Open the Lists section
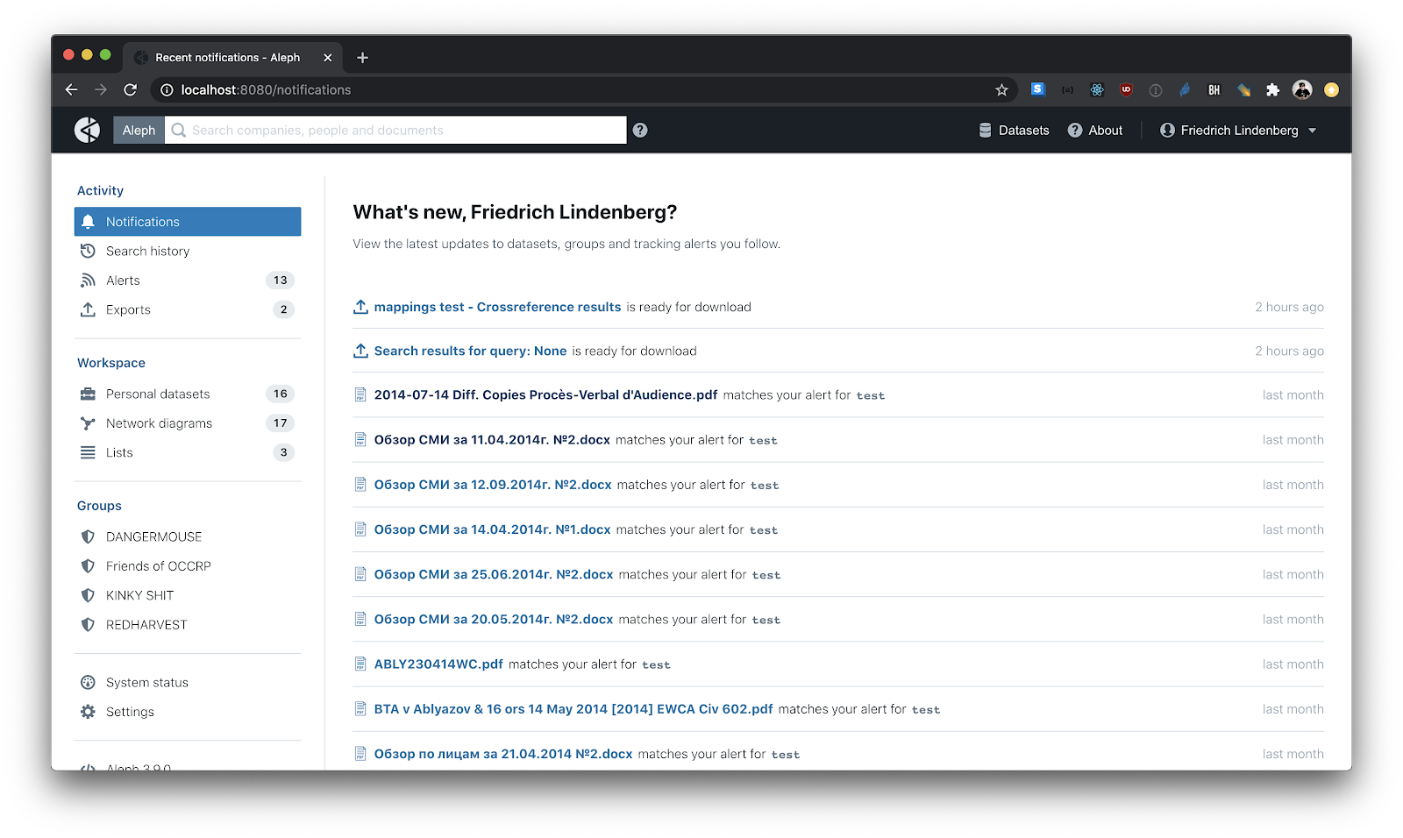Screen dimensions: 1403x838 (188, 452)
